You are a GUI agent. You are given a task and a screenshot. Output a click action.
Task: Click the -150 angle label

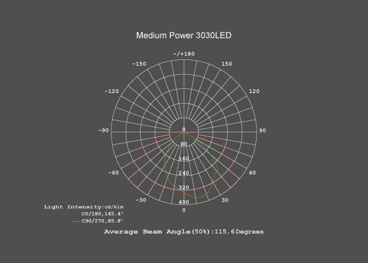139,64
